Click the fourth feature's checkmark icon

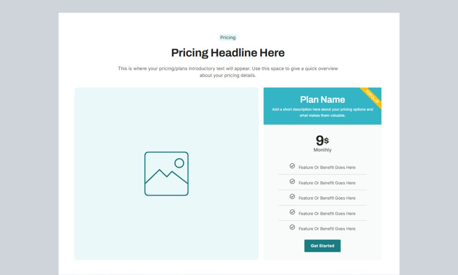pos(292,212)
